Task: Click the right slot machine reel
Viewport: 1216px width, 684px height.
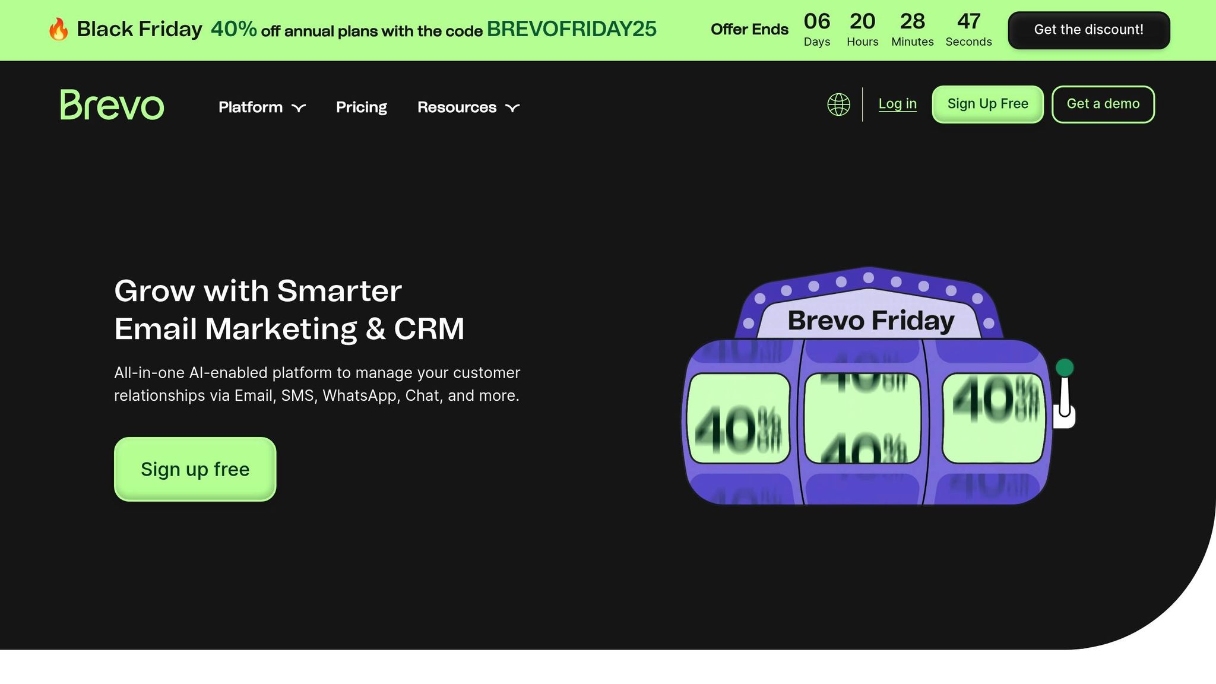Action: click(993, 418)
